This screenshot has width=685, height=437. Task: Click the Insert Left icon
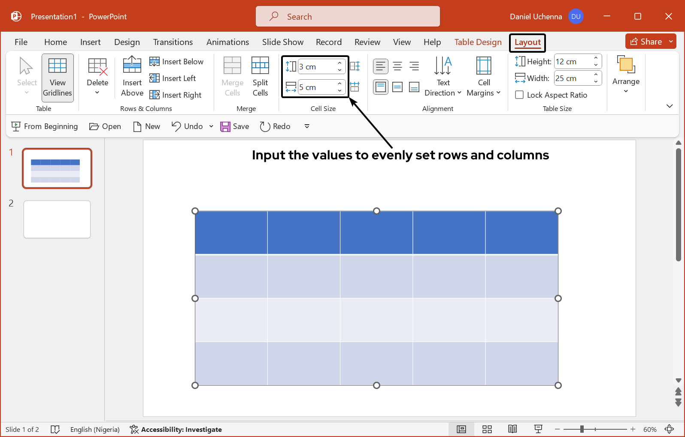(173, 78)
